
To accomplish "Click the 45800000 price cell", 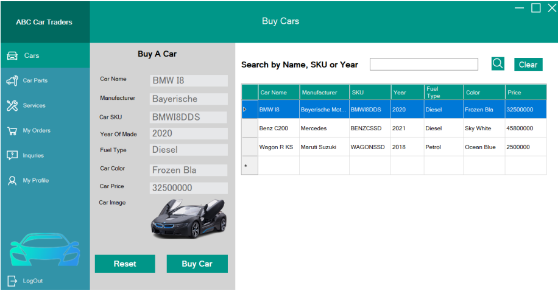I will coord(526,128).
